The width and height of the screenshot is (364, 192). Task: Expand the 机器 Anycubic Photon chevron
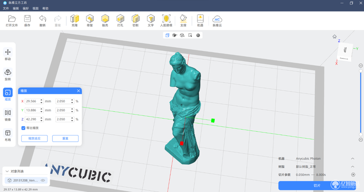pos(353,159)
